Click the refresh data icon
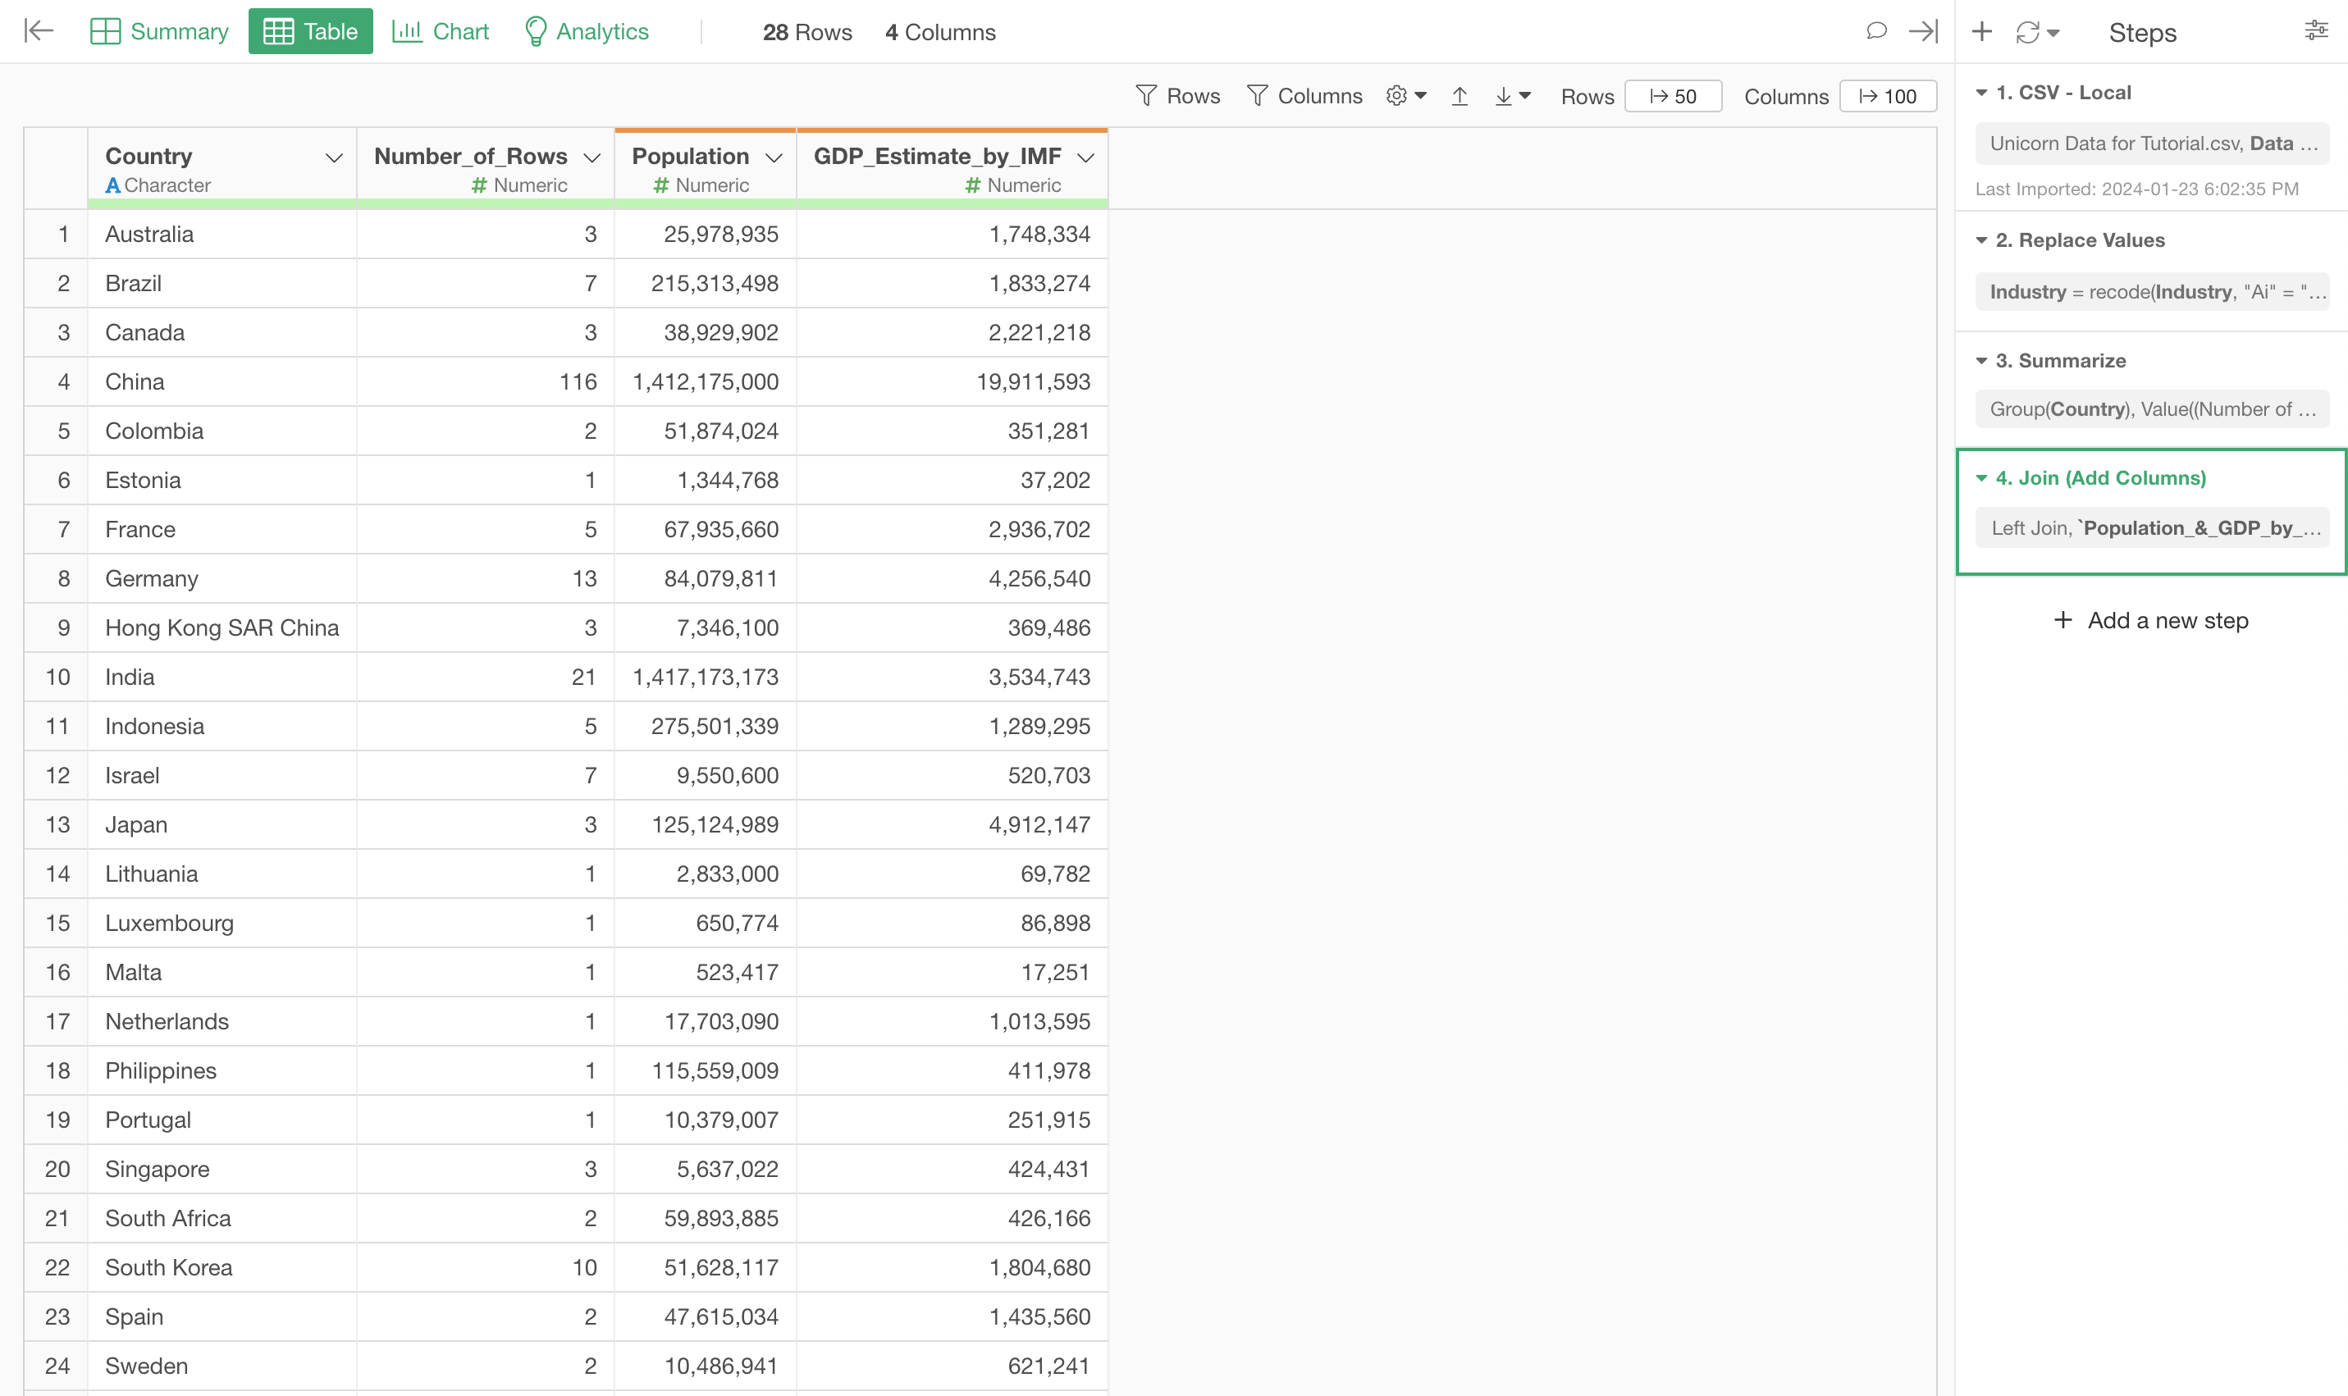This screenshot has height=1396, width=2348. [2027, 33]
